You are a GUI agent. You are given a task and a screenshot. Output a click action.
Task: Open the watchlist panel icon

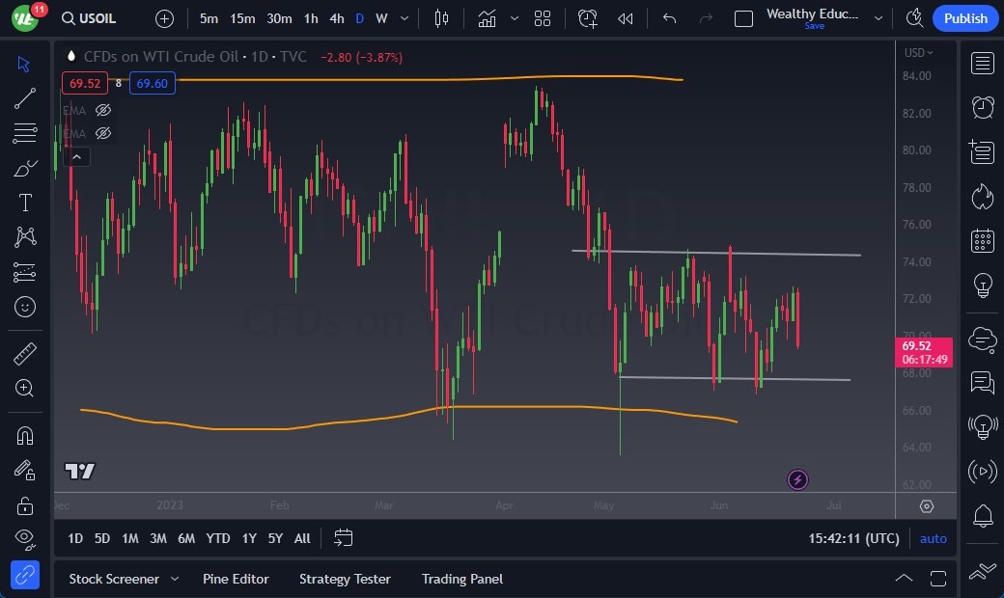(983, 64)
